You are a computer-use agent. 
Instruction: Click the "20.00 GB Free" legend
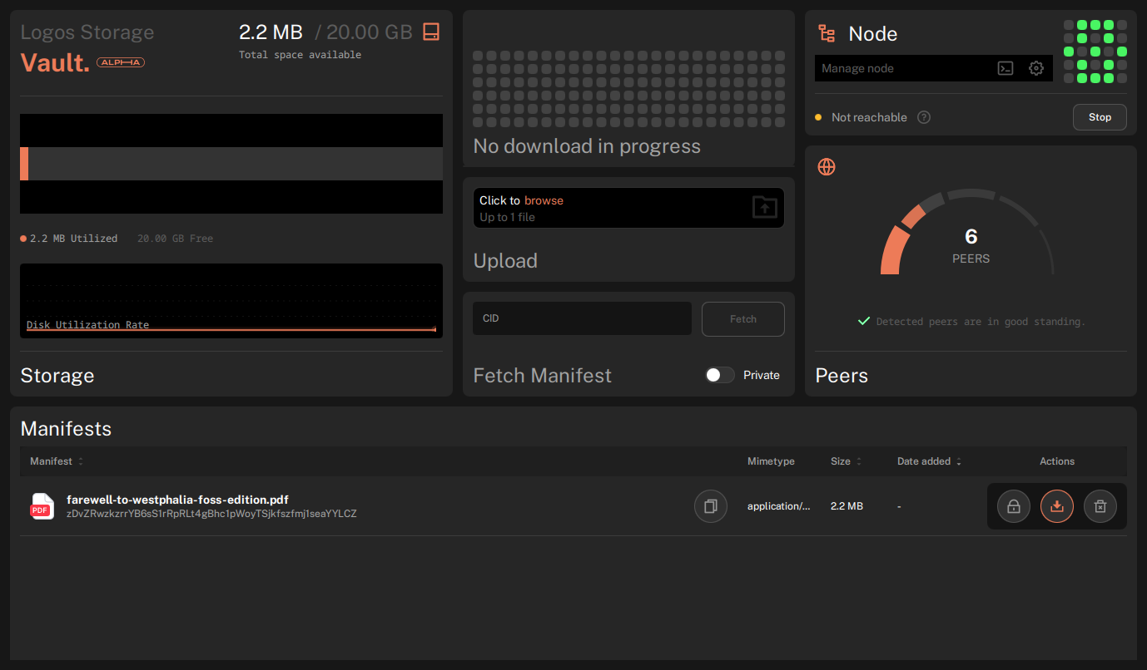[175, 239]
